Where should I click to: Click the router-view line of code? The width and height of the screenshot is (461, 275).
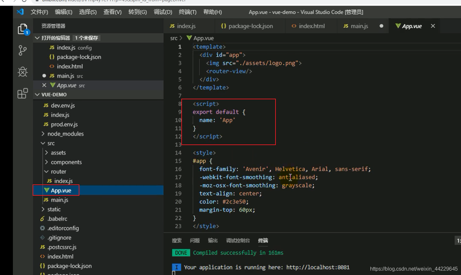coord(229,71)
